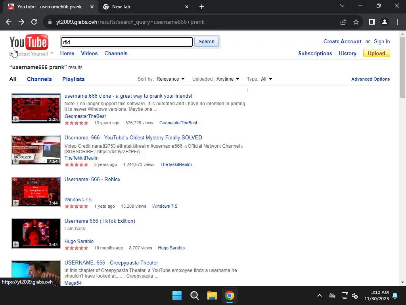This screenshot has height=305, width=406.
Task: Open the tab search chevron
Action: [x=342, y=6]
